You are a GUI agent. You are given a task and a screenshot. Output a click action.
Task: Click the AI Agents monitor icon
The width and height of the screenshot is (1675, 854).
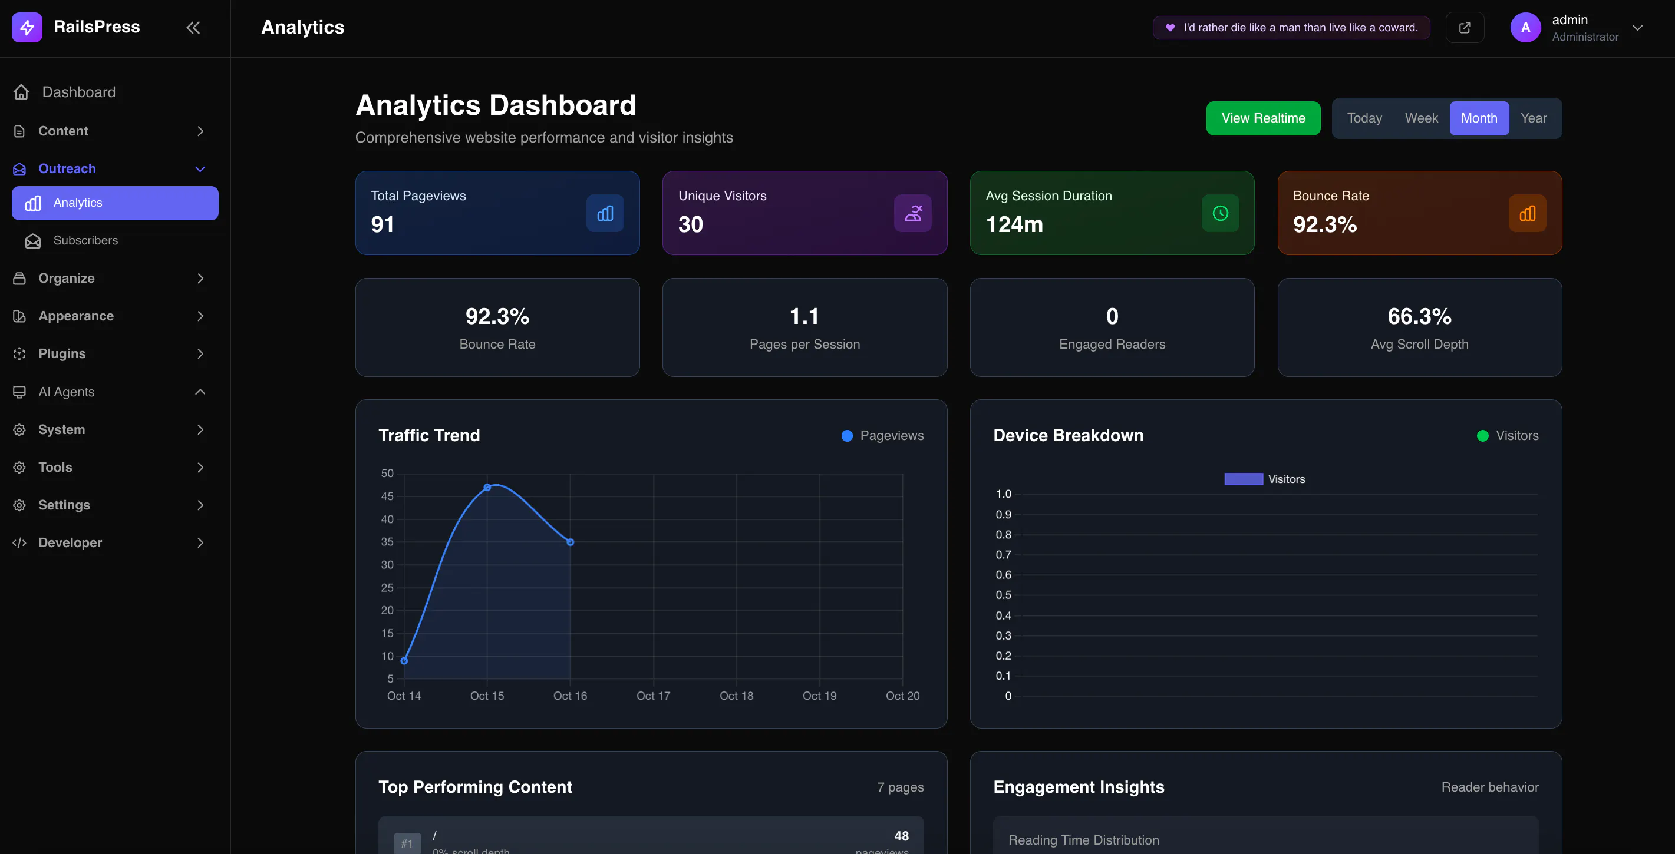click(19, 392)
